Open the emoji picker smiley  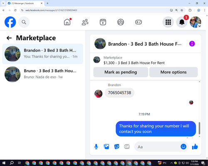tap(183, 146)
